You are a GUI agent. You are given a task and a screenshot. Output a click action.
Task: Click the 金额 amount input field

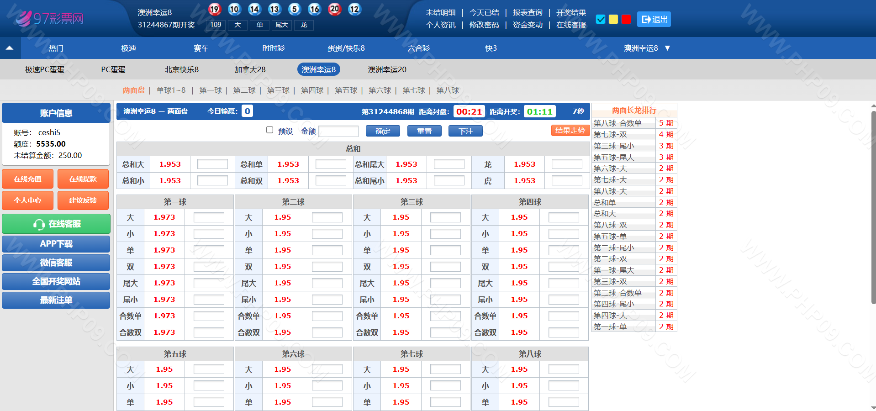(x=338, y=132)
